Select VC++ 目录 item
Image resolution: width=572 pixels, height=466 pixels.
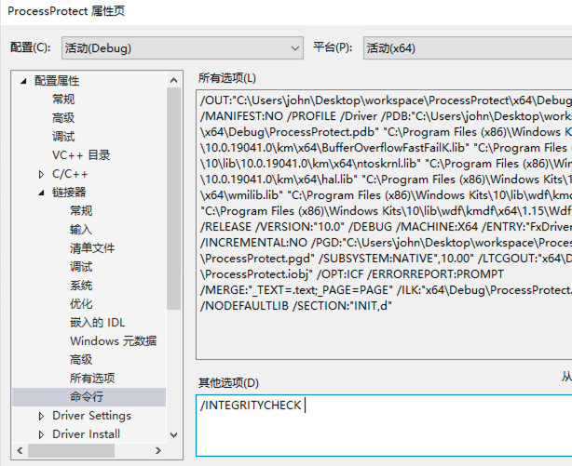pos(81,155)
